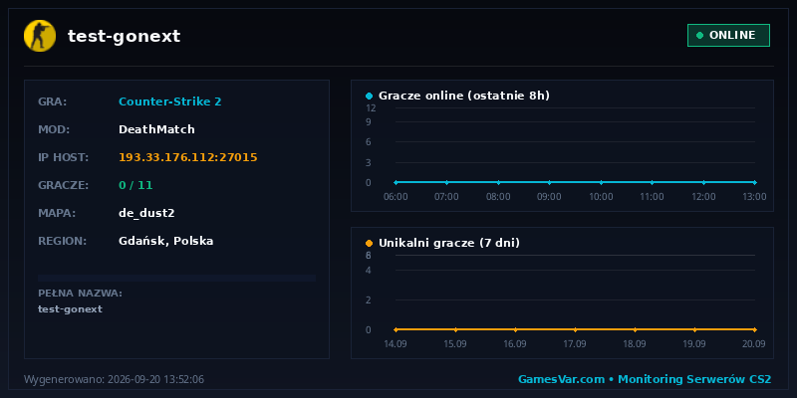Click the y-axis value 2 on unique players chart

tap(368, 300)
